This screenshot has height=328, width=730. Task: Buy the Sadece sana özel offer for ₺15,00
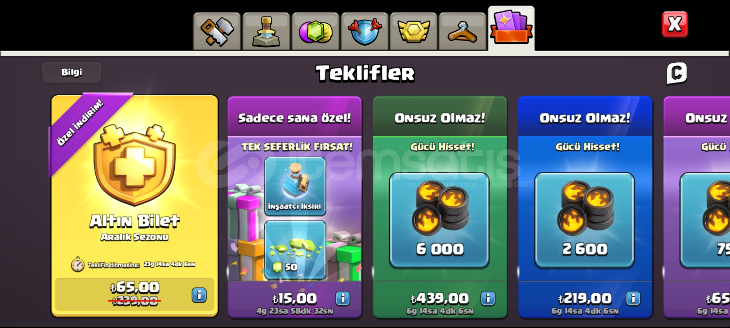294,299
